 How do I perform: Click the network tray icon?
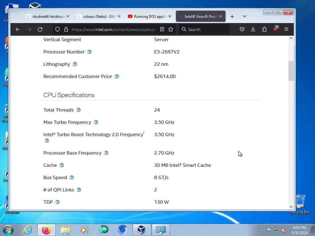pos(277,230)
